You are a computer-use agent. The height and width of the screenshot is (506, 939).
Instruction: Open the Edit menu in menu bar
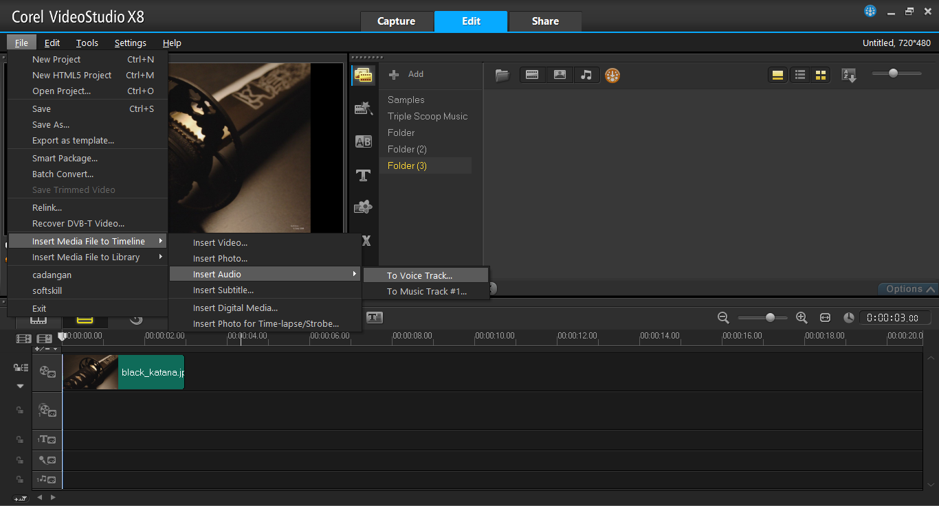[x=52, y=43]
